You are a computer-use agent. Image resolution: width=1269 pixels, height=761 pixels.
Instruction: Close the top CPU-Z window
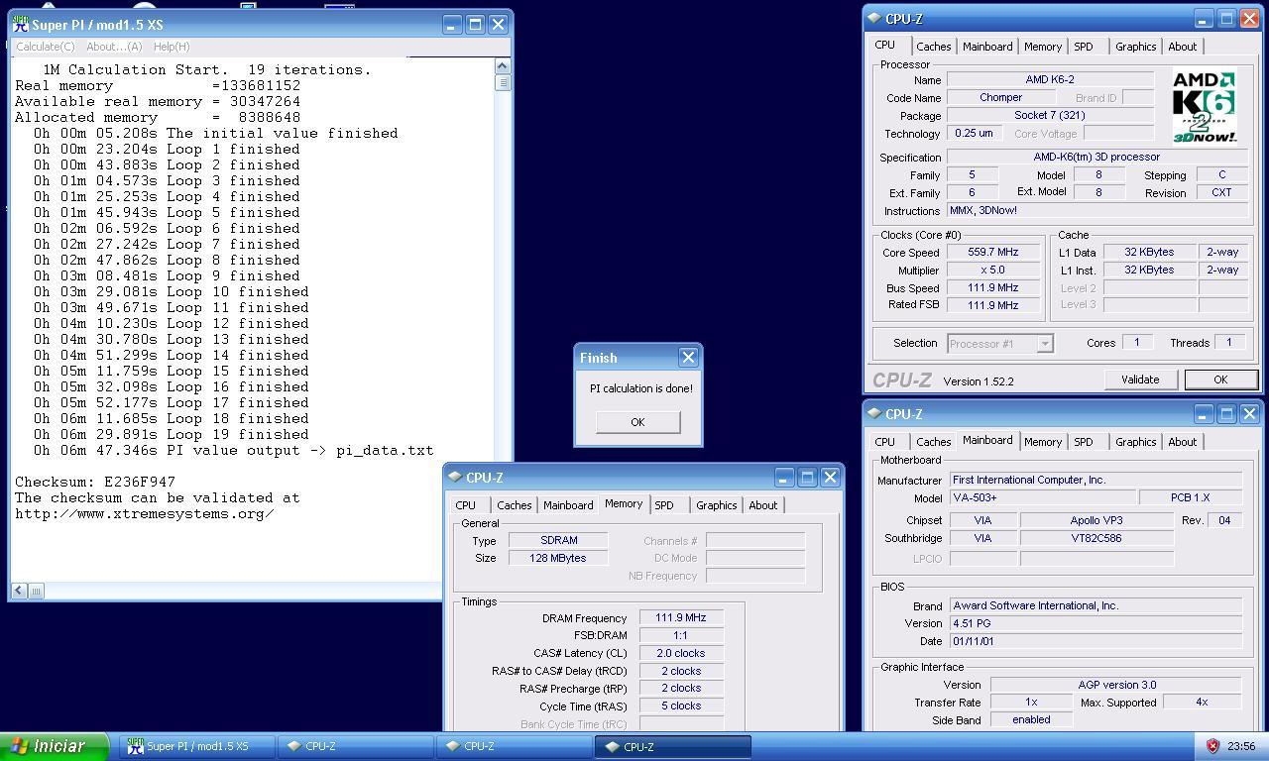tap(1249, 19)
